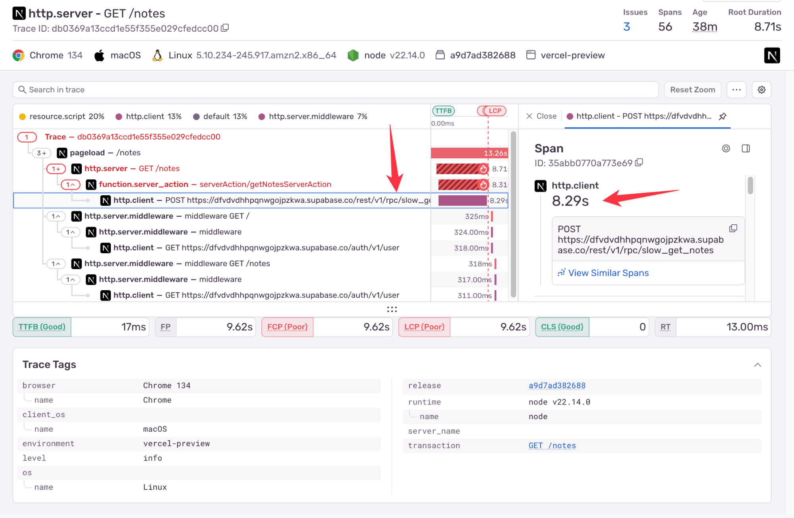Collapse the middleware GET /notes node
This screenshot has height=518, width=794.
coord(56,264)
